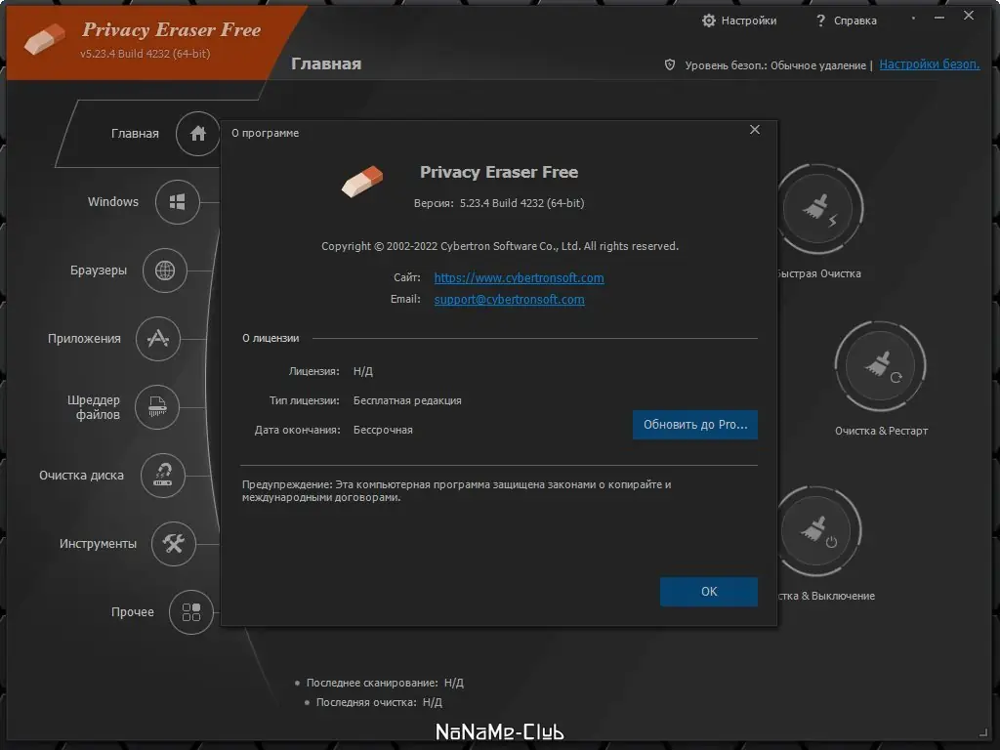Click the Главная home icon
1000x750 pixels.
[x=197, y=134]
